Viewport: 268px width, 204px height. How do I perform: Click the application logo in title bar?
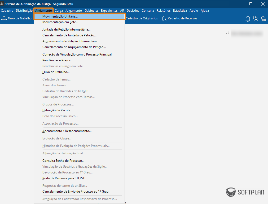tap(2, 4)
